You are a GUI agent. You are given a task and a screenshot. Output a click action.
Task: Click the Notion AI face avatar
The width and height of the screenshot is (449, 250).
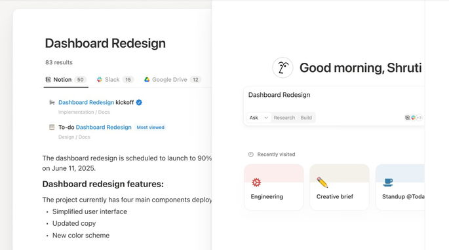(x=283, y=68)
